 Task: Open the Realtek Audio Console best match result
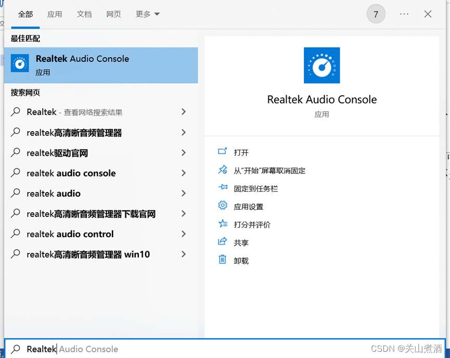point(101,66)
